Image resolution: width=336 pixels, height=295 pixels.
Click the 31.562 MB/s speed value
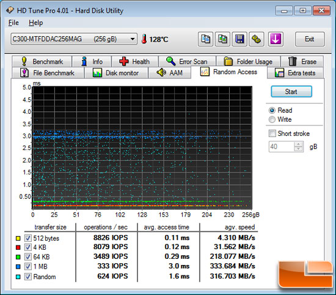tap(235, 247)
